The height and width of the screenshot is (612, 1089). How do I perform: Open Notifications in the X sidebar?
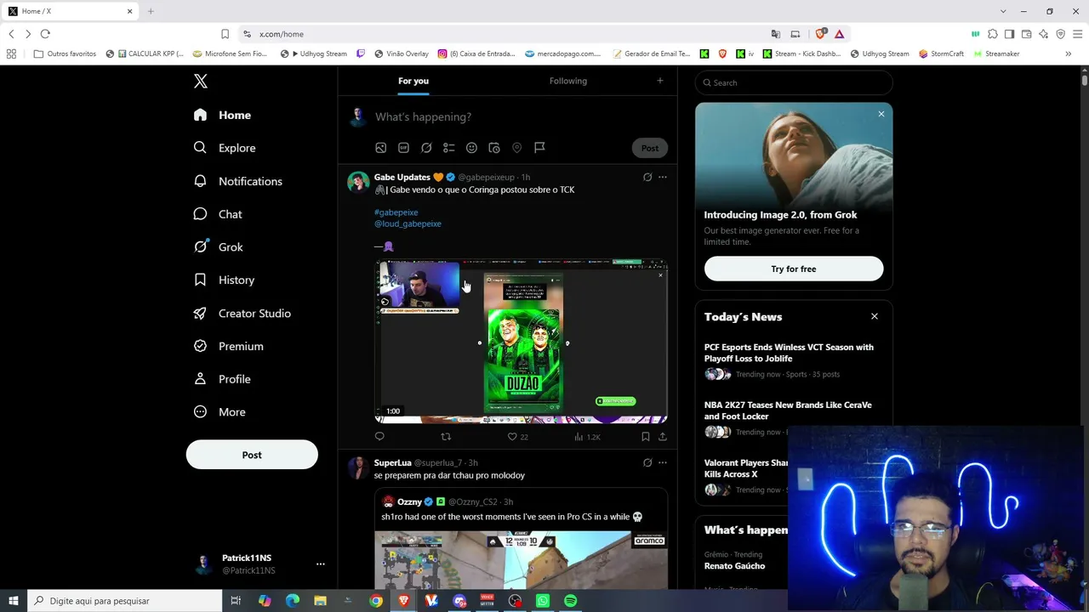(238, 181)
